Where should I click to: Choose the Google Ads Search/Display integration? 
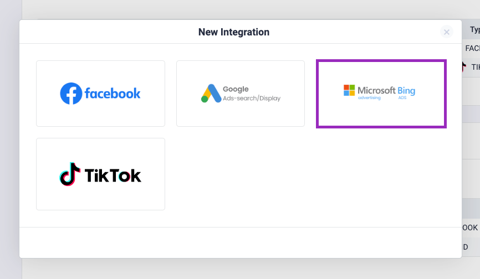click(x=241, y=94)
